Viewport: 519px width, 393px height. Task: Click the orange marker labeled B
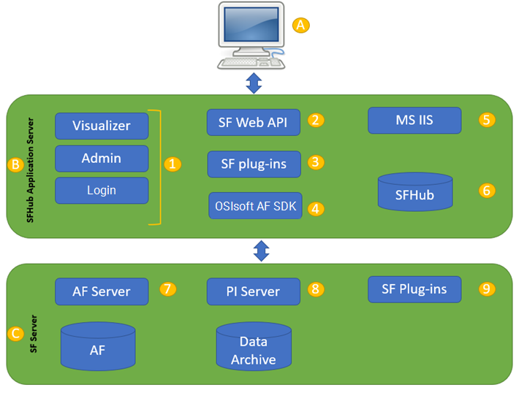tap(15, 165)
